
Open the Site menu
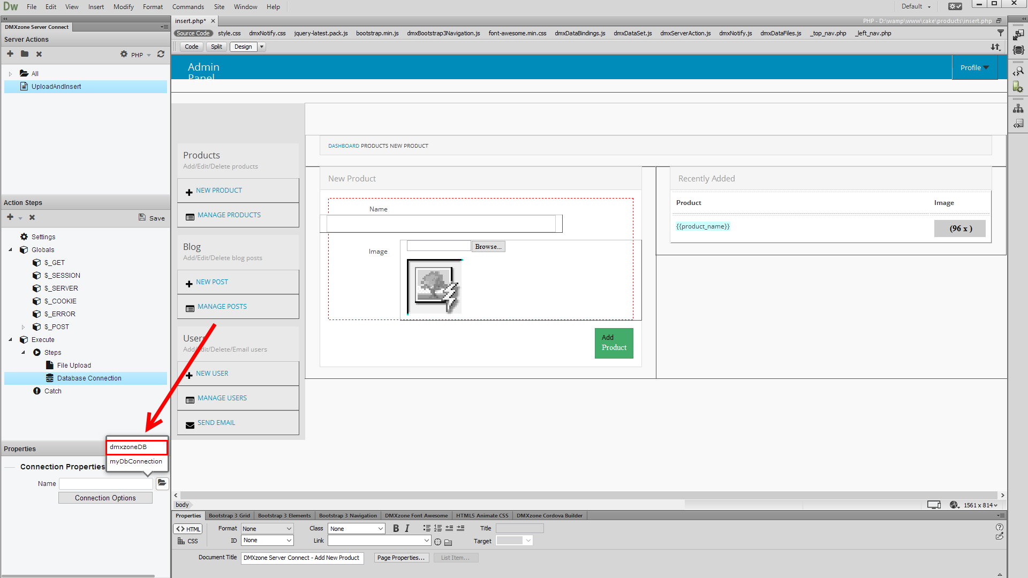tap(219, 7)
